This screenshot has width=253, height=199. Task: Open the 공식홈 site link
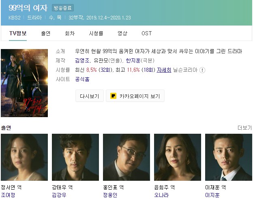coord(82,79)
